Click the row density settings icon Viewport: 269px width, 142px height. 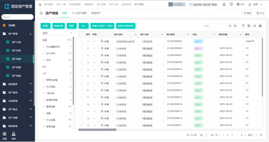(x=254, y=26)
